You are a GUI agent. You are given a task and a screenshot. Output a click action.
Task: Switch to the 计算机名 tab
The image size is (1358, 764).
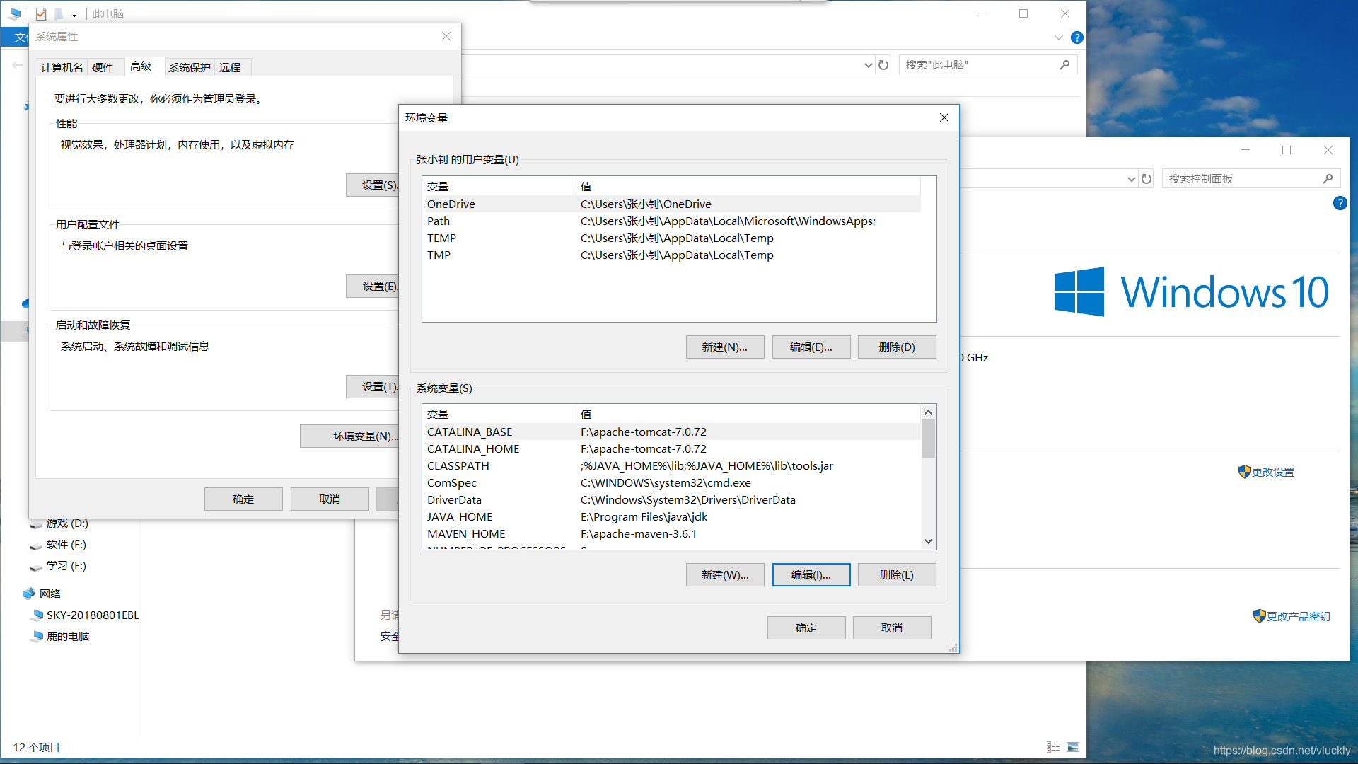coord(62,67)
